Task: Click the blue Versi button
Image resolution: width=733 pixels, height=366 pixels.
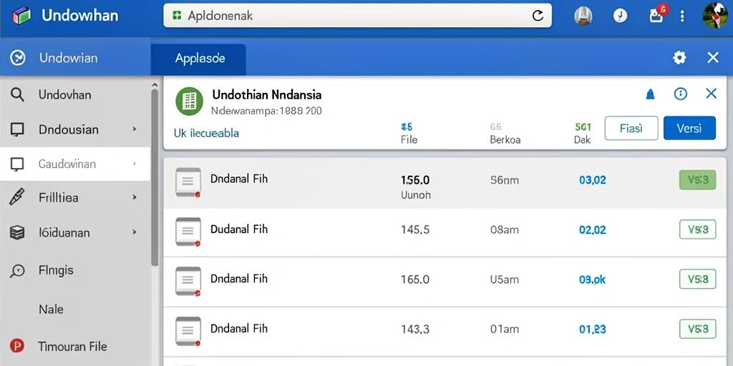Action: point(689,129)
